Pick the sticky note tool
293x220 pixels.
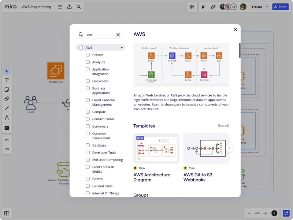(6, 90)
